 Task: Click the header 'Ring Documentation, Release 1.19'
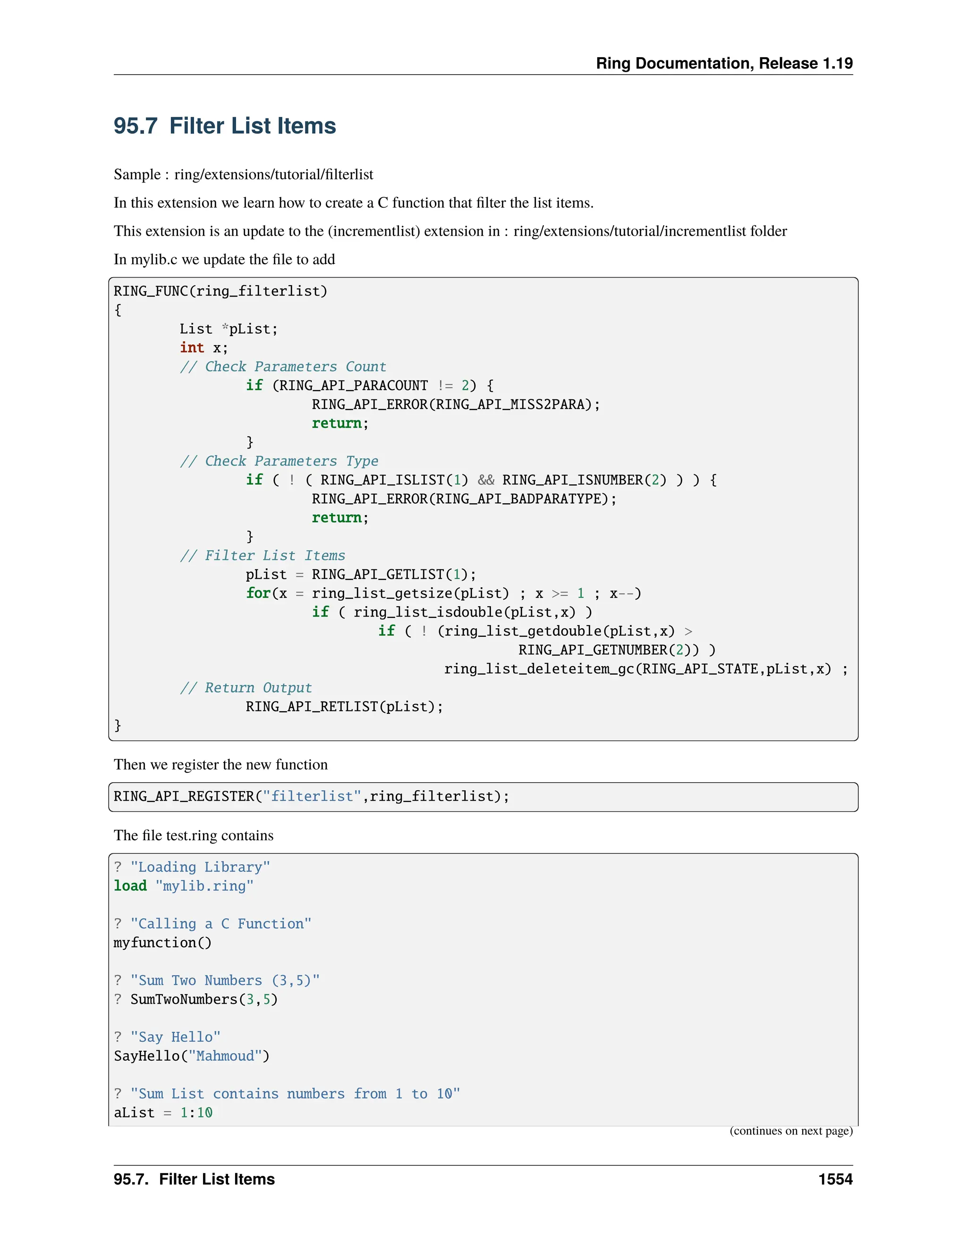[724, 63]
